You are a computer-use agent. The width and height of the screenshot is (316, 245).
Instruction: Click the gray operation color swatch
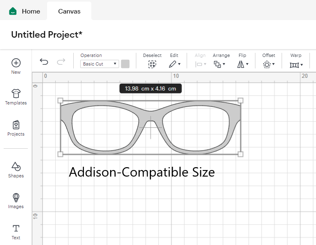(125, 64)
